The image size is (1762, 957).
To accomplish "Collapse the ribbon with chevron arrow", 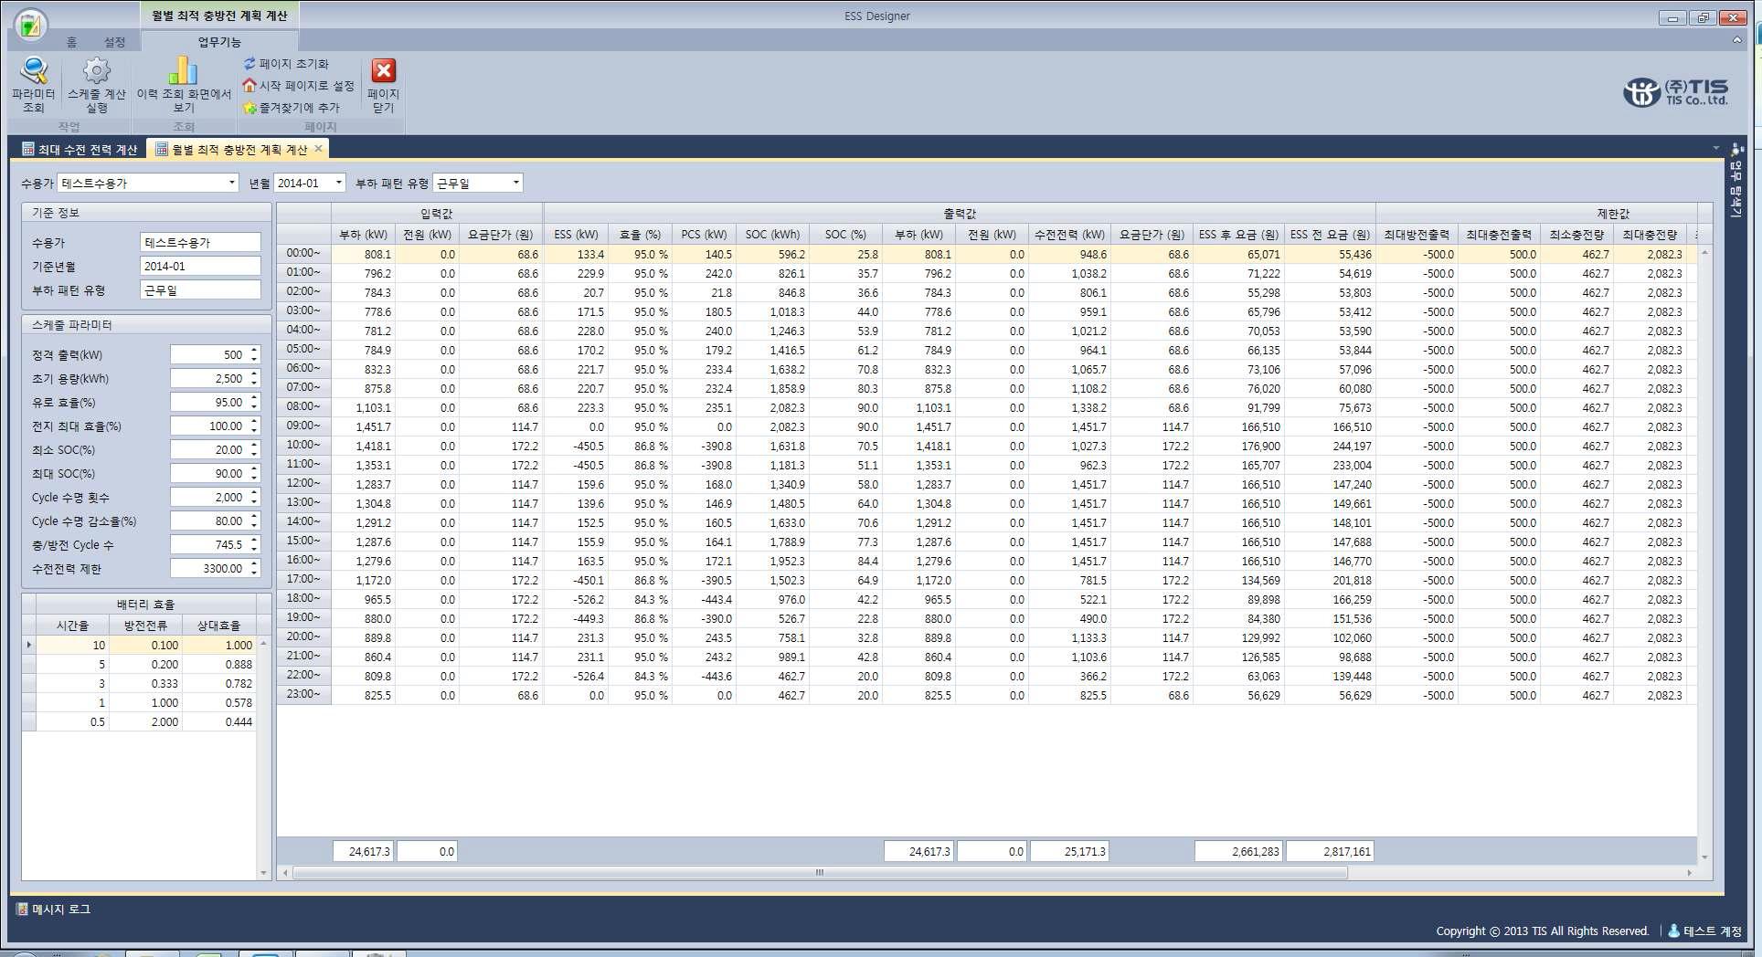I will click(x=1737, y=40).
